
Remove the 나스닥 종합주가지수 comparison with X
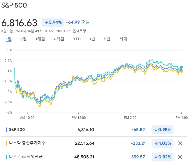click(180, 143)
